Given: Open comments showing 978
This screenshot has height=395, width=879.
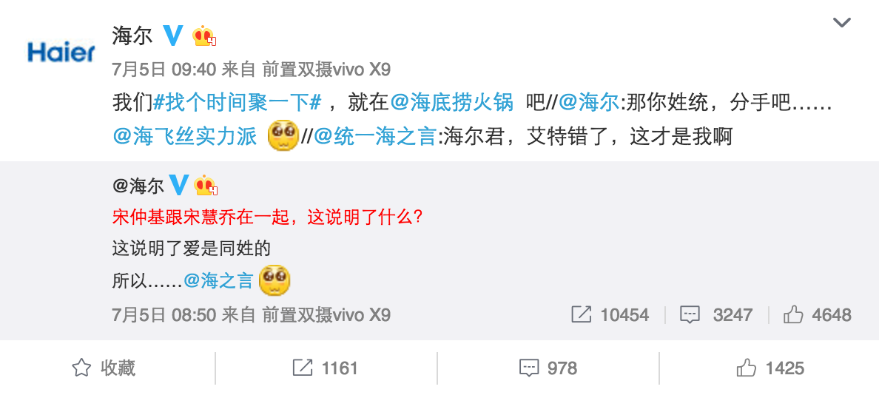Looking at the screenshot, I should pyautogui.click(x=548, y=368).
